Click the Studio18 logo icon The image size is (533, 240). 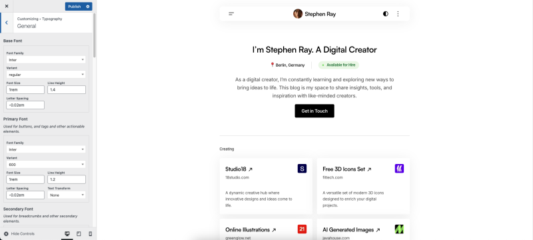click(302, 169)
